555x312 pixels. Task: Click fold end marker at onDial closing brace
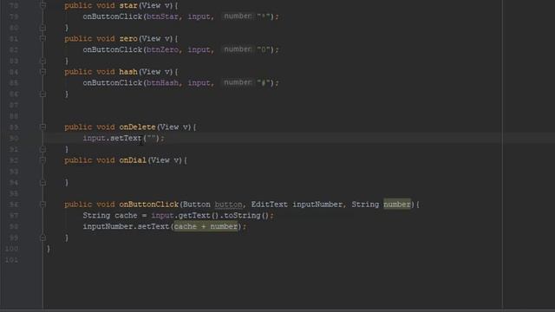(x=42, y=182)
